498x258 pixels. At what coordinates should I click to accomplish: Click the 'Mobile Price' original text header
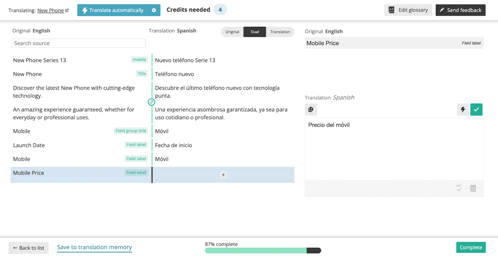coord(323,43)
